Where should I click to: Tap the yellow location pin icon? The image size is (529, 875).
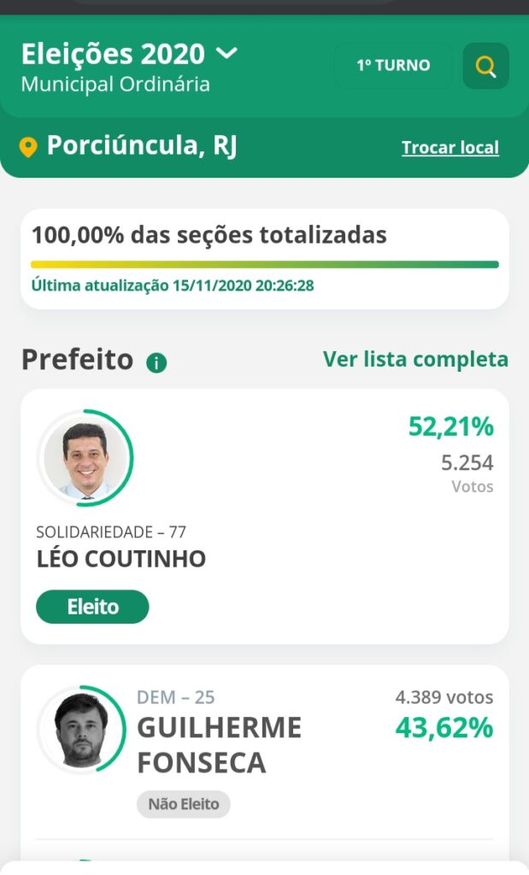[28, 147]
